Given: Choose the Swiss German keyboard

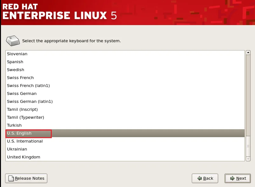Looking at the screenshot, I should 22,94.
